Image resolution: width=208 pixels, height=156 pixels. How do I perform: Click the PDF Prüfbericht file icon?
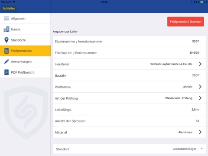tap(6, 72)
